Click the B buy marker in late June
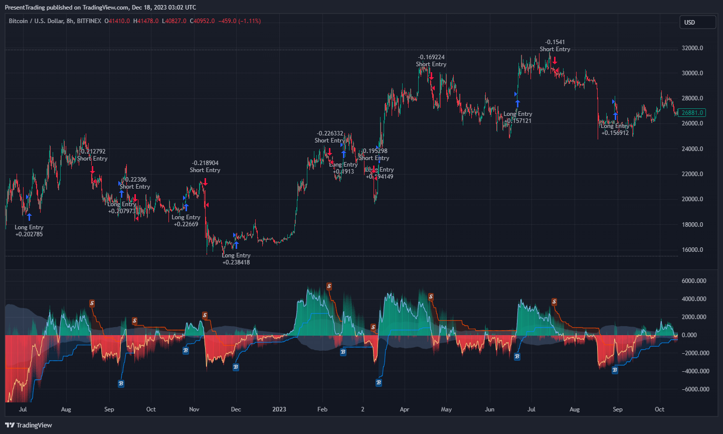Viewport: 723px width, 434px height. click(517, 357)
